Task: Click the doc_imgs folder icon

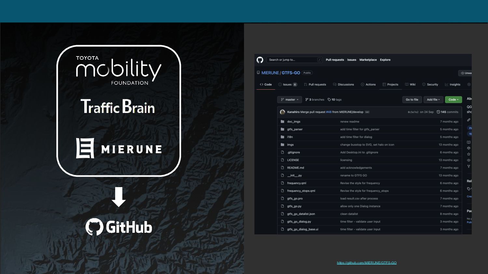Action: click(x=282, y=121)
